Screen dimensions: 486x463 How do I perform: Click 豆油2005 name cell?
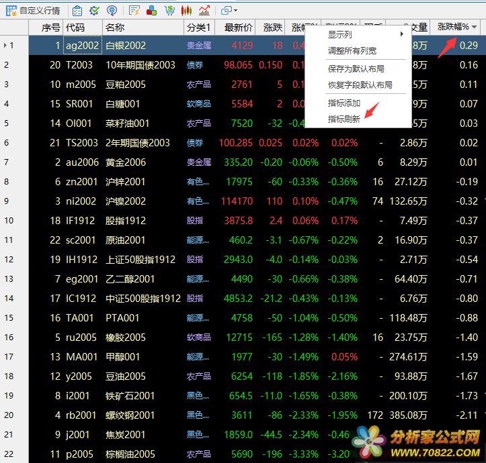tap(126, 376)
